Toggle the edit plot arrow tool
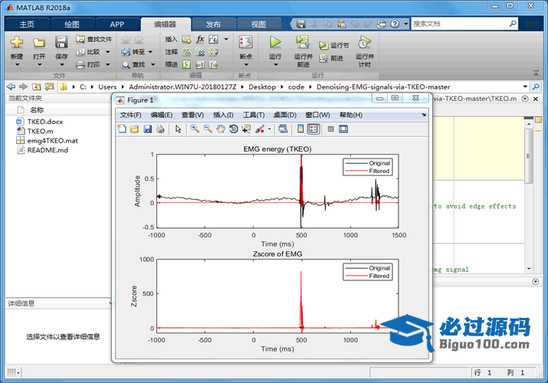The height and width of the screenshot is (383, 548). (178, 129)
